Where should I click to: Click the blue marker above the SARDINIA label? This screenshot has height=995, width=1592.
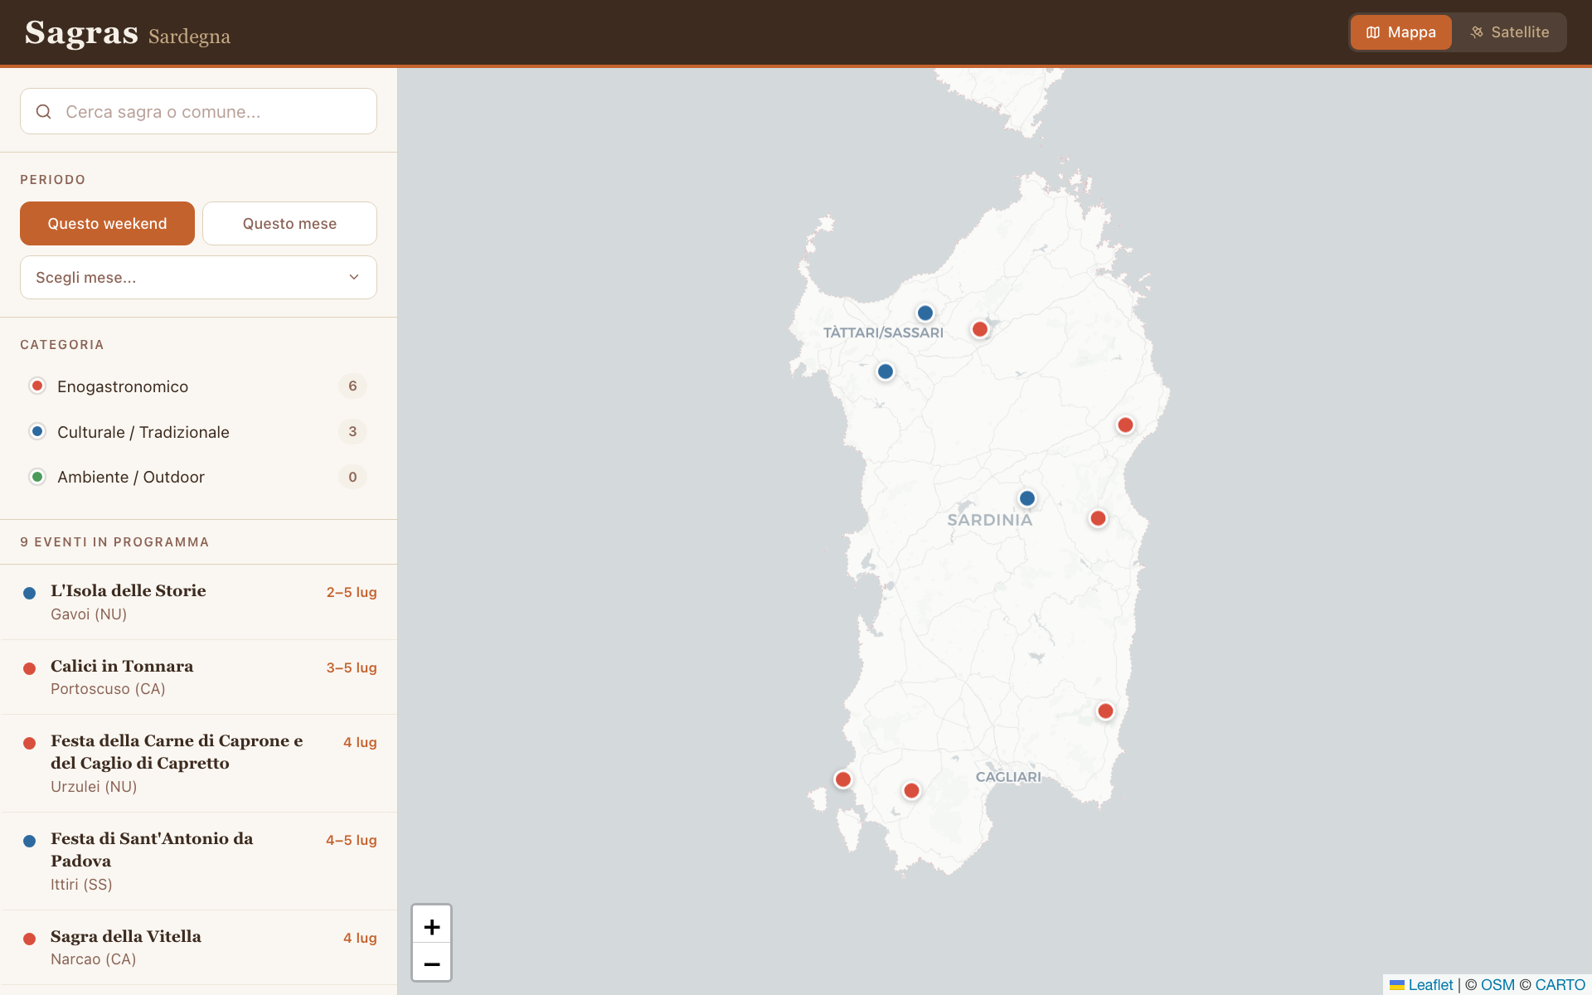[x=1027, y=498]
